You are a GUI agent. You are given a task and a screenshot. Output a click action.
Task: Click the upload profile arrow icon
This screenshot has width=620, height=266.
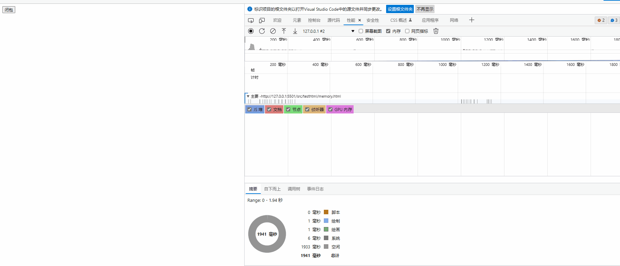[284, 31]
